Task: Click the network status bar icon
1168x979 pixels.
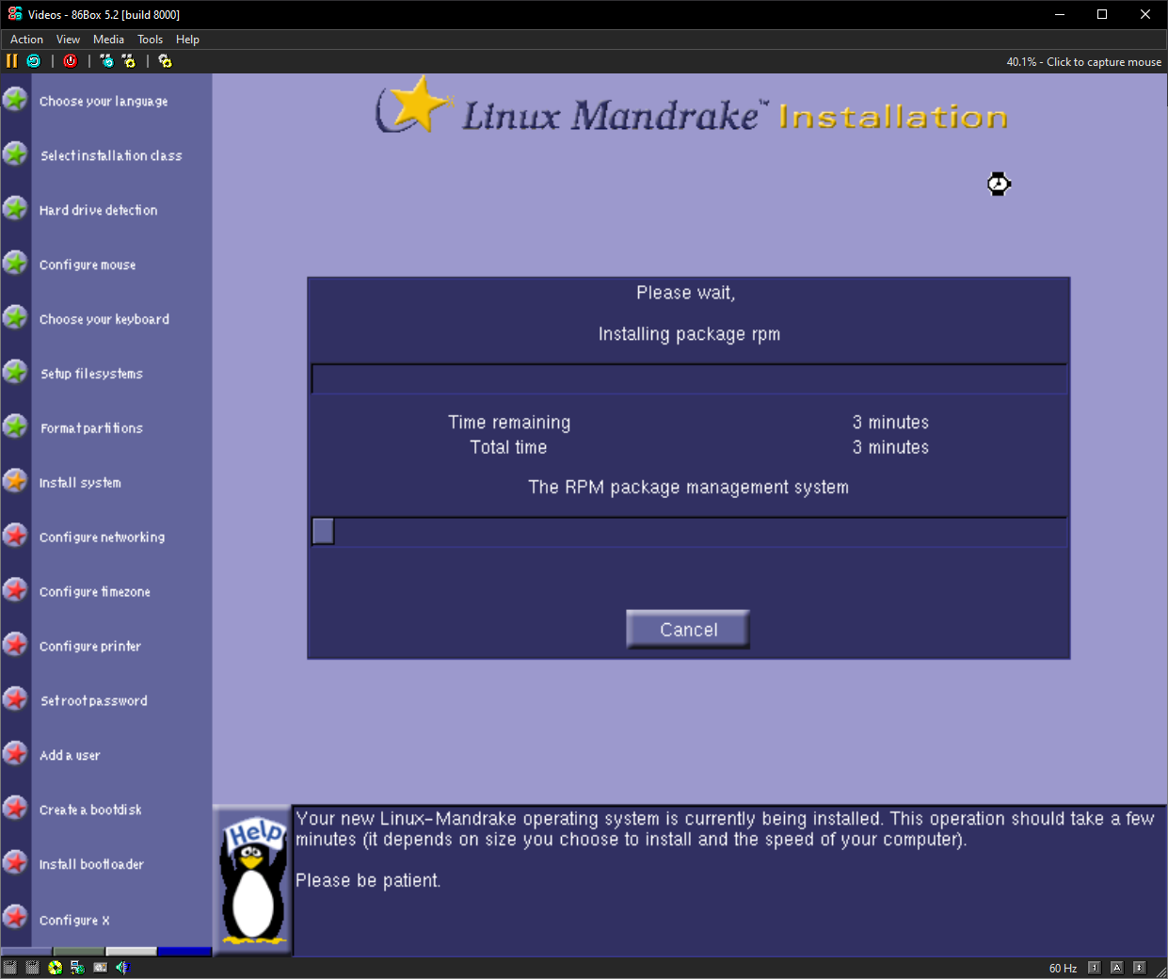Action: [77, 968]
